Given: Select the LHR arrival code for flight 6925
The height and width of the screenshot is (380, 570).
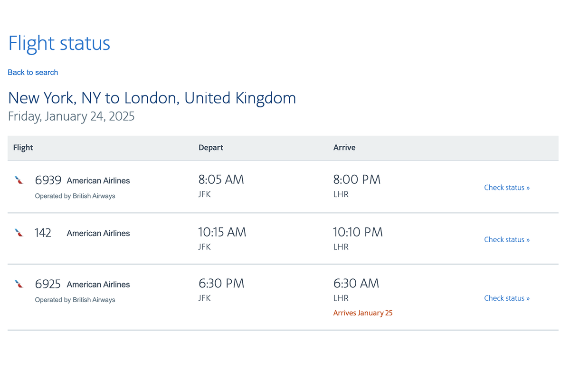Looking at the screenshot, I should tap(340, 298).
